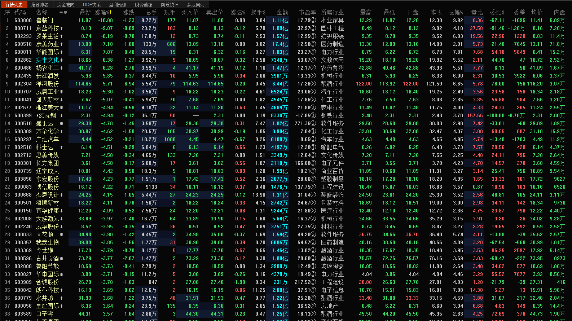Screen dimensions: 572x321
Task: Select the 鲁阳节能 stock name
Action: click(x=47, y=266)
